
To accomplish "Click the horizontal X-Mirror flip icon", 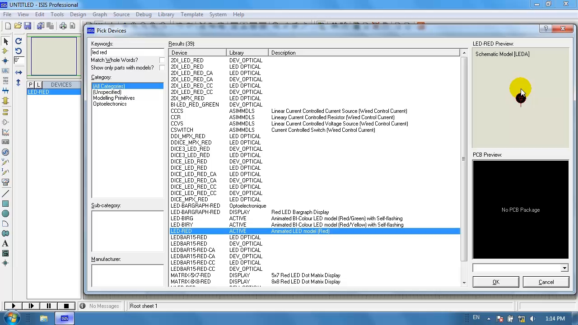I will pos(19,72).
